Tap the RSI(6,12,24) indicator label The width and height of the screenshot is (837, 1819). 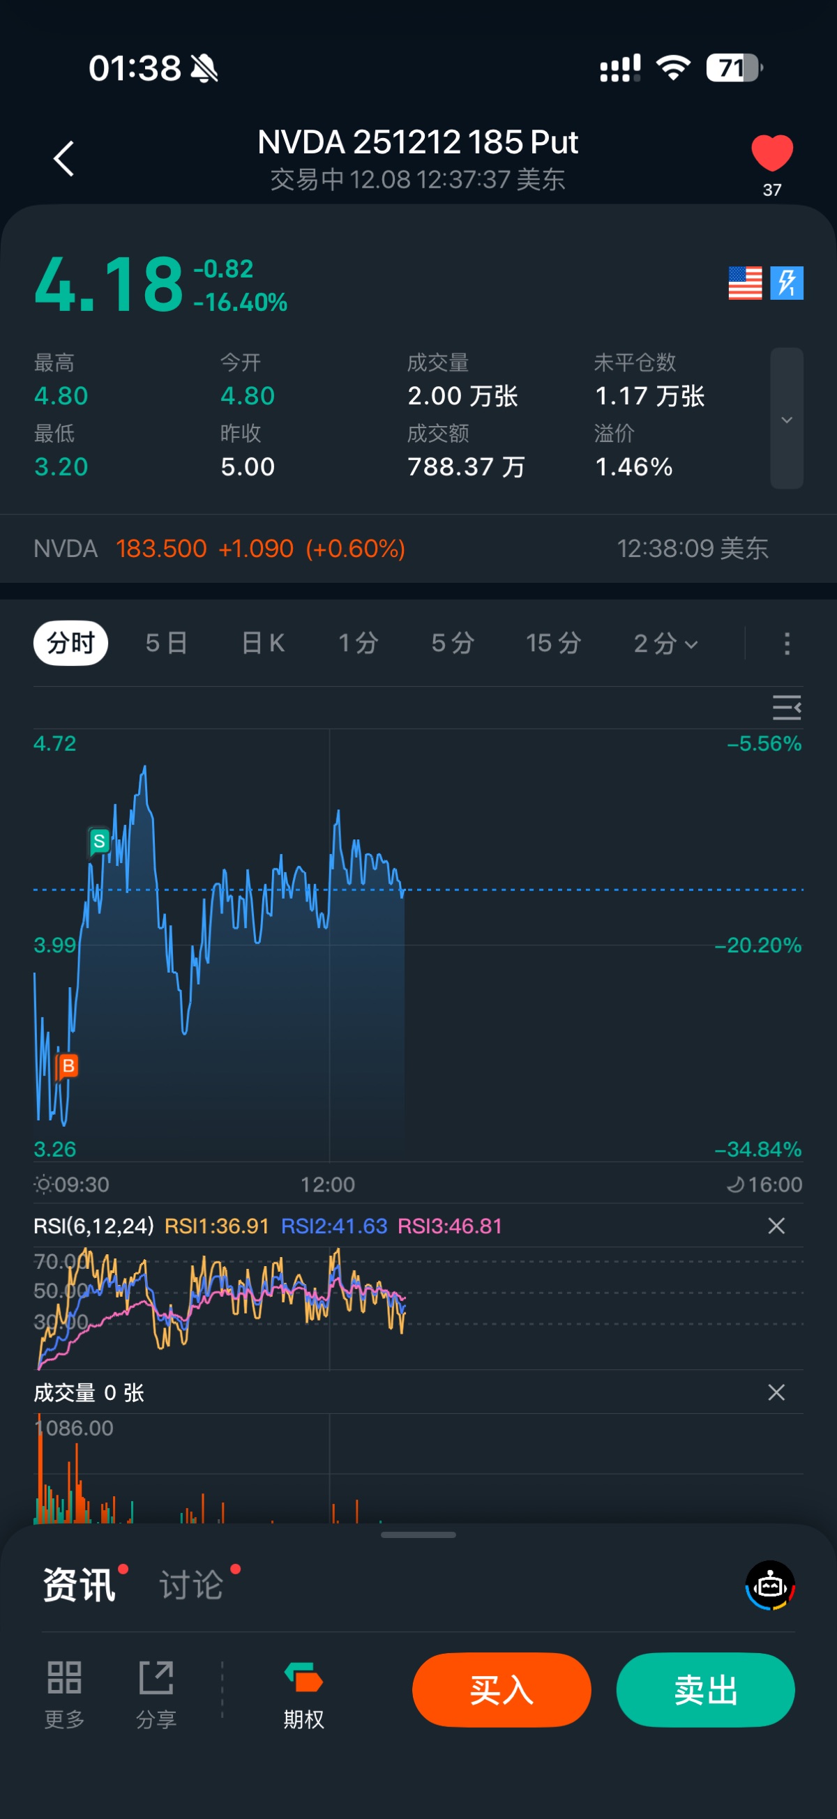coord(93,1226)
